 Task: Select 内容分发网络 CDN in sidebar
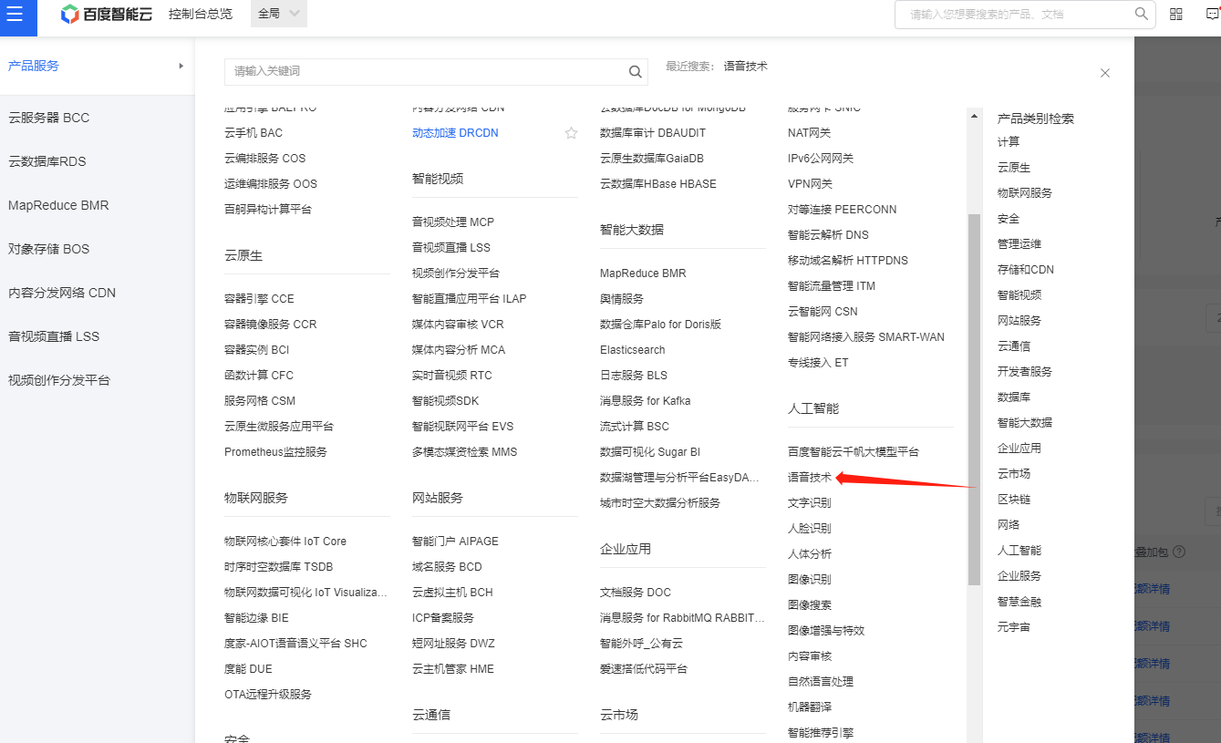[x=62, y=293]
